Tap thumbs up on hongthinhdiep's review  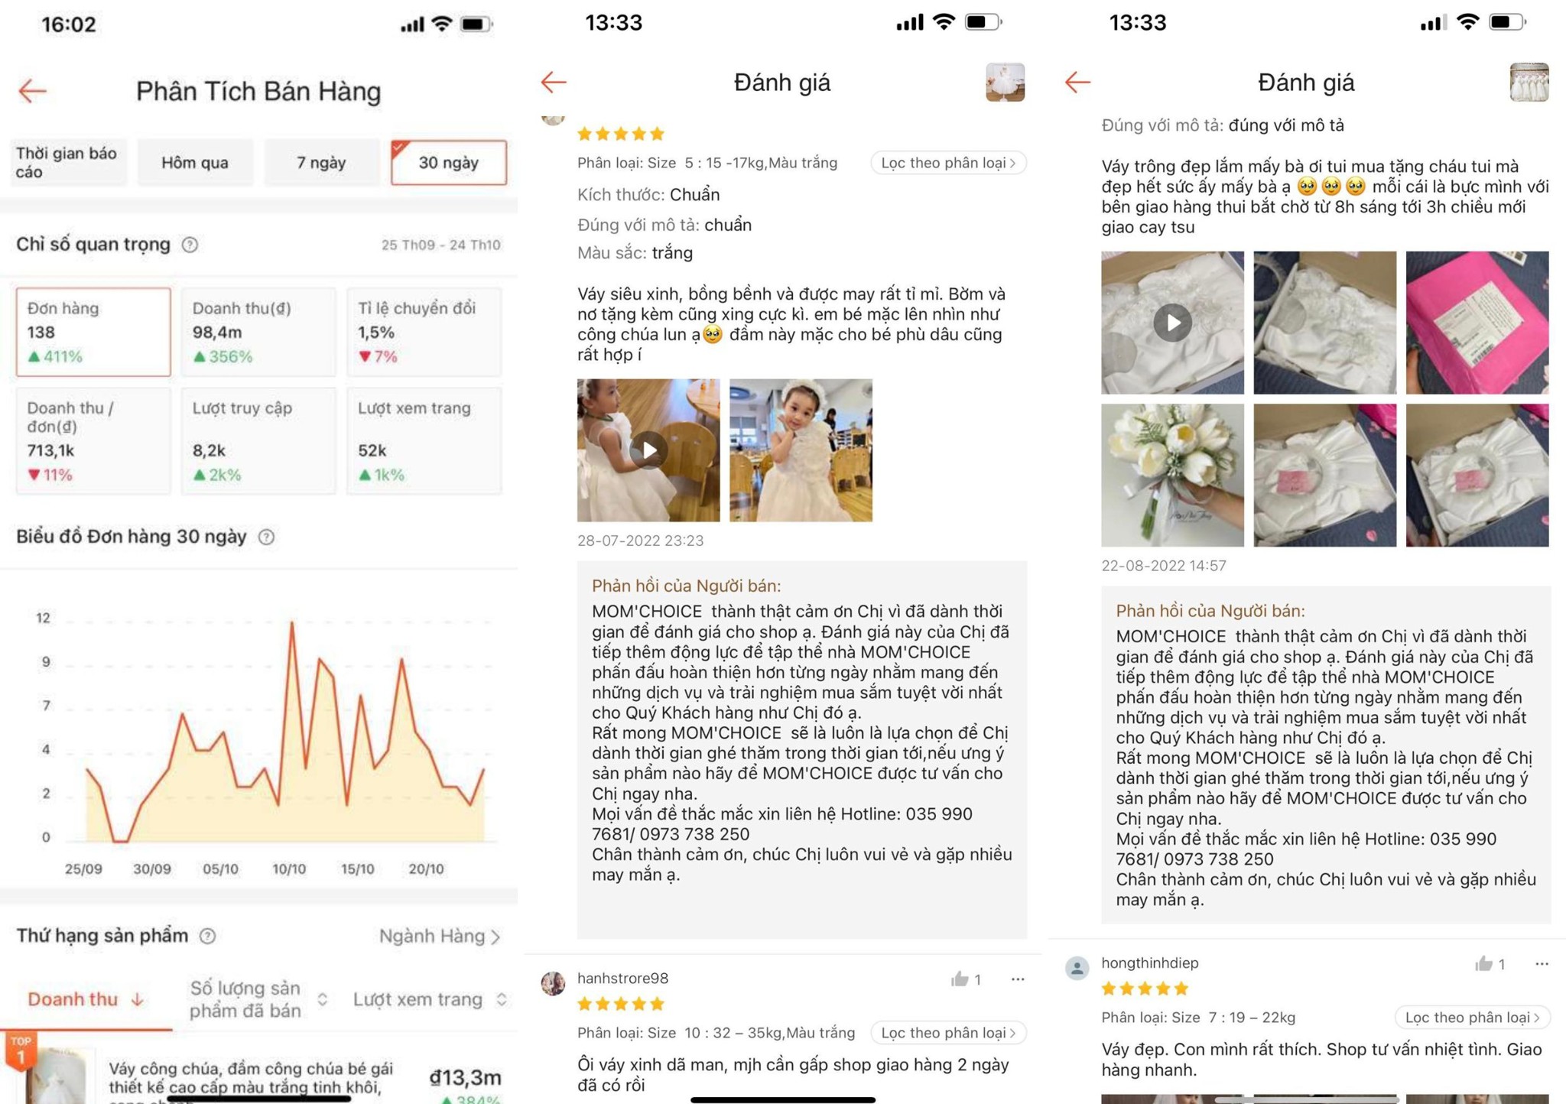tap(1483, 963)
